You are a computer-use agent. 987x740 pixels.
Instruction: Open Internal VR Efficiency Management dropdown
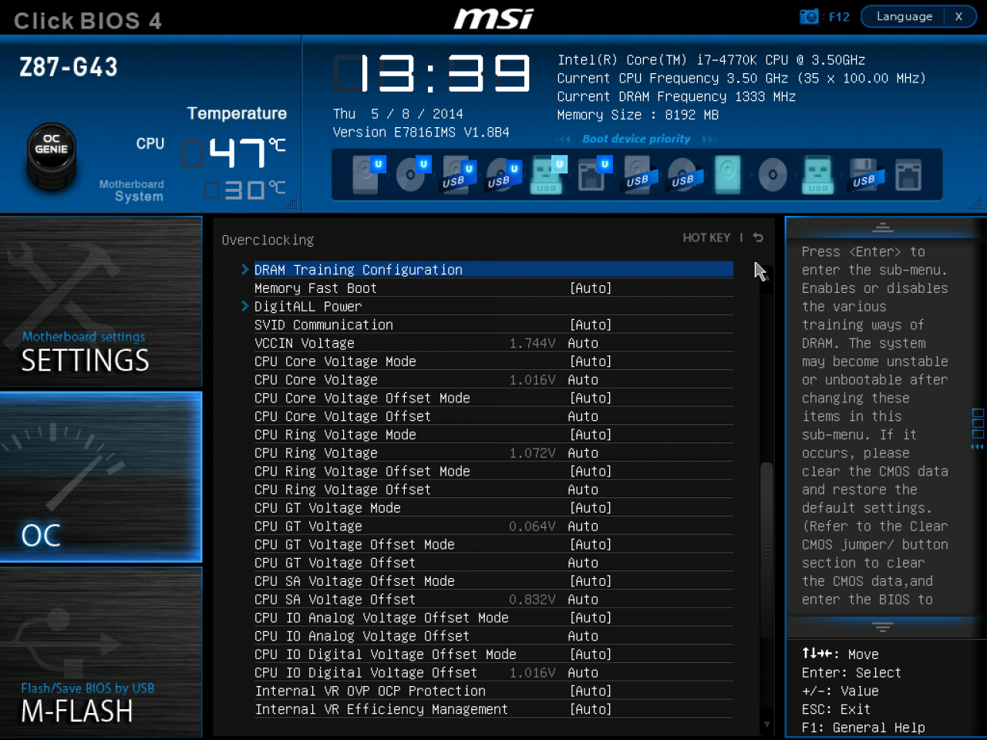(x=591, y=709)
